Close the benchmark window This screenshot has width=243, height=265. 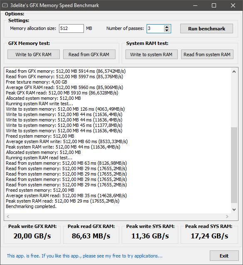tap(233, 5)
